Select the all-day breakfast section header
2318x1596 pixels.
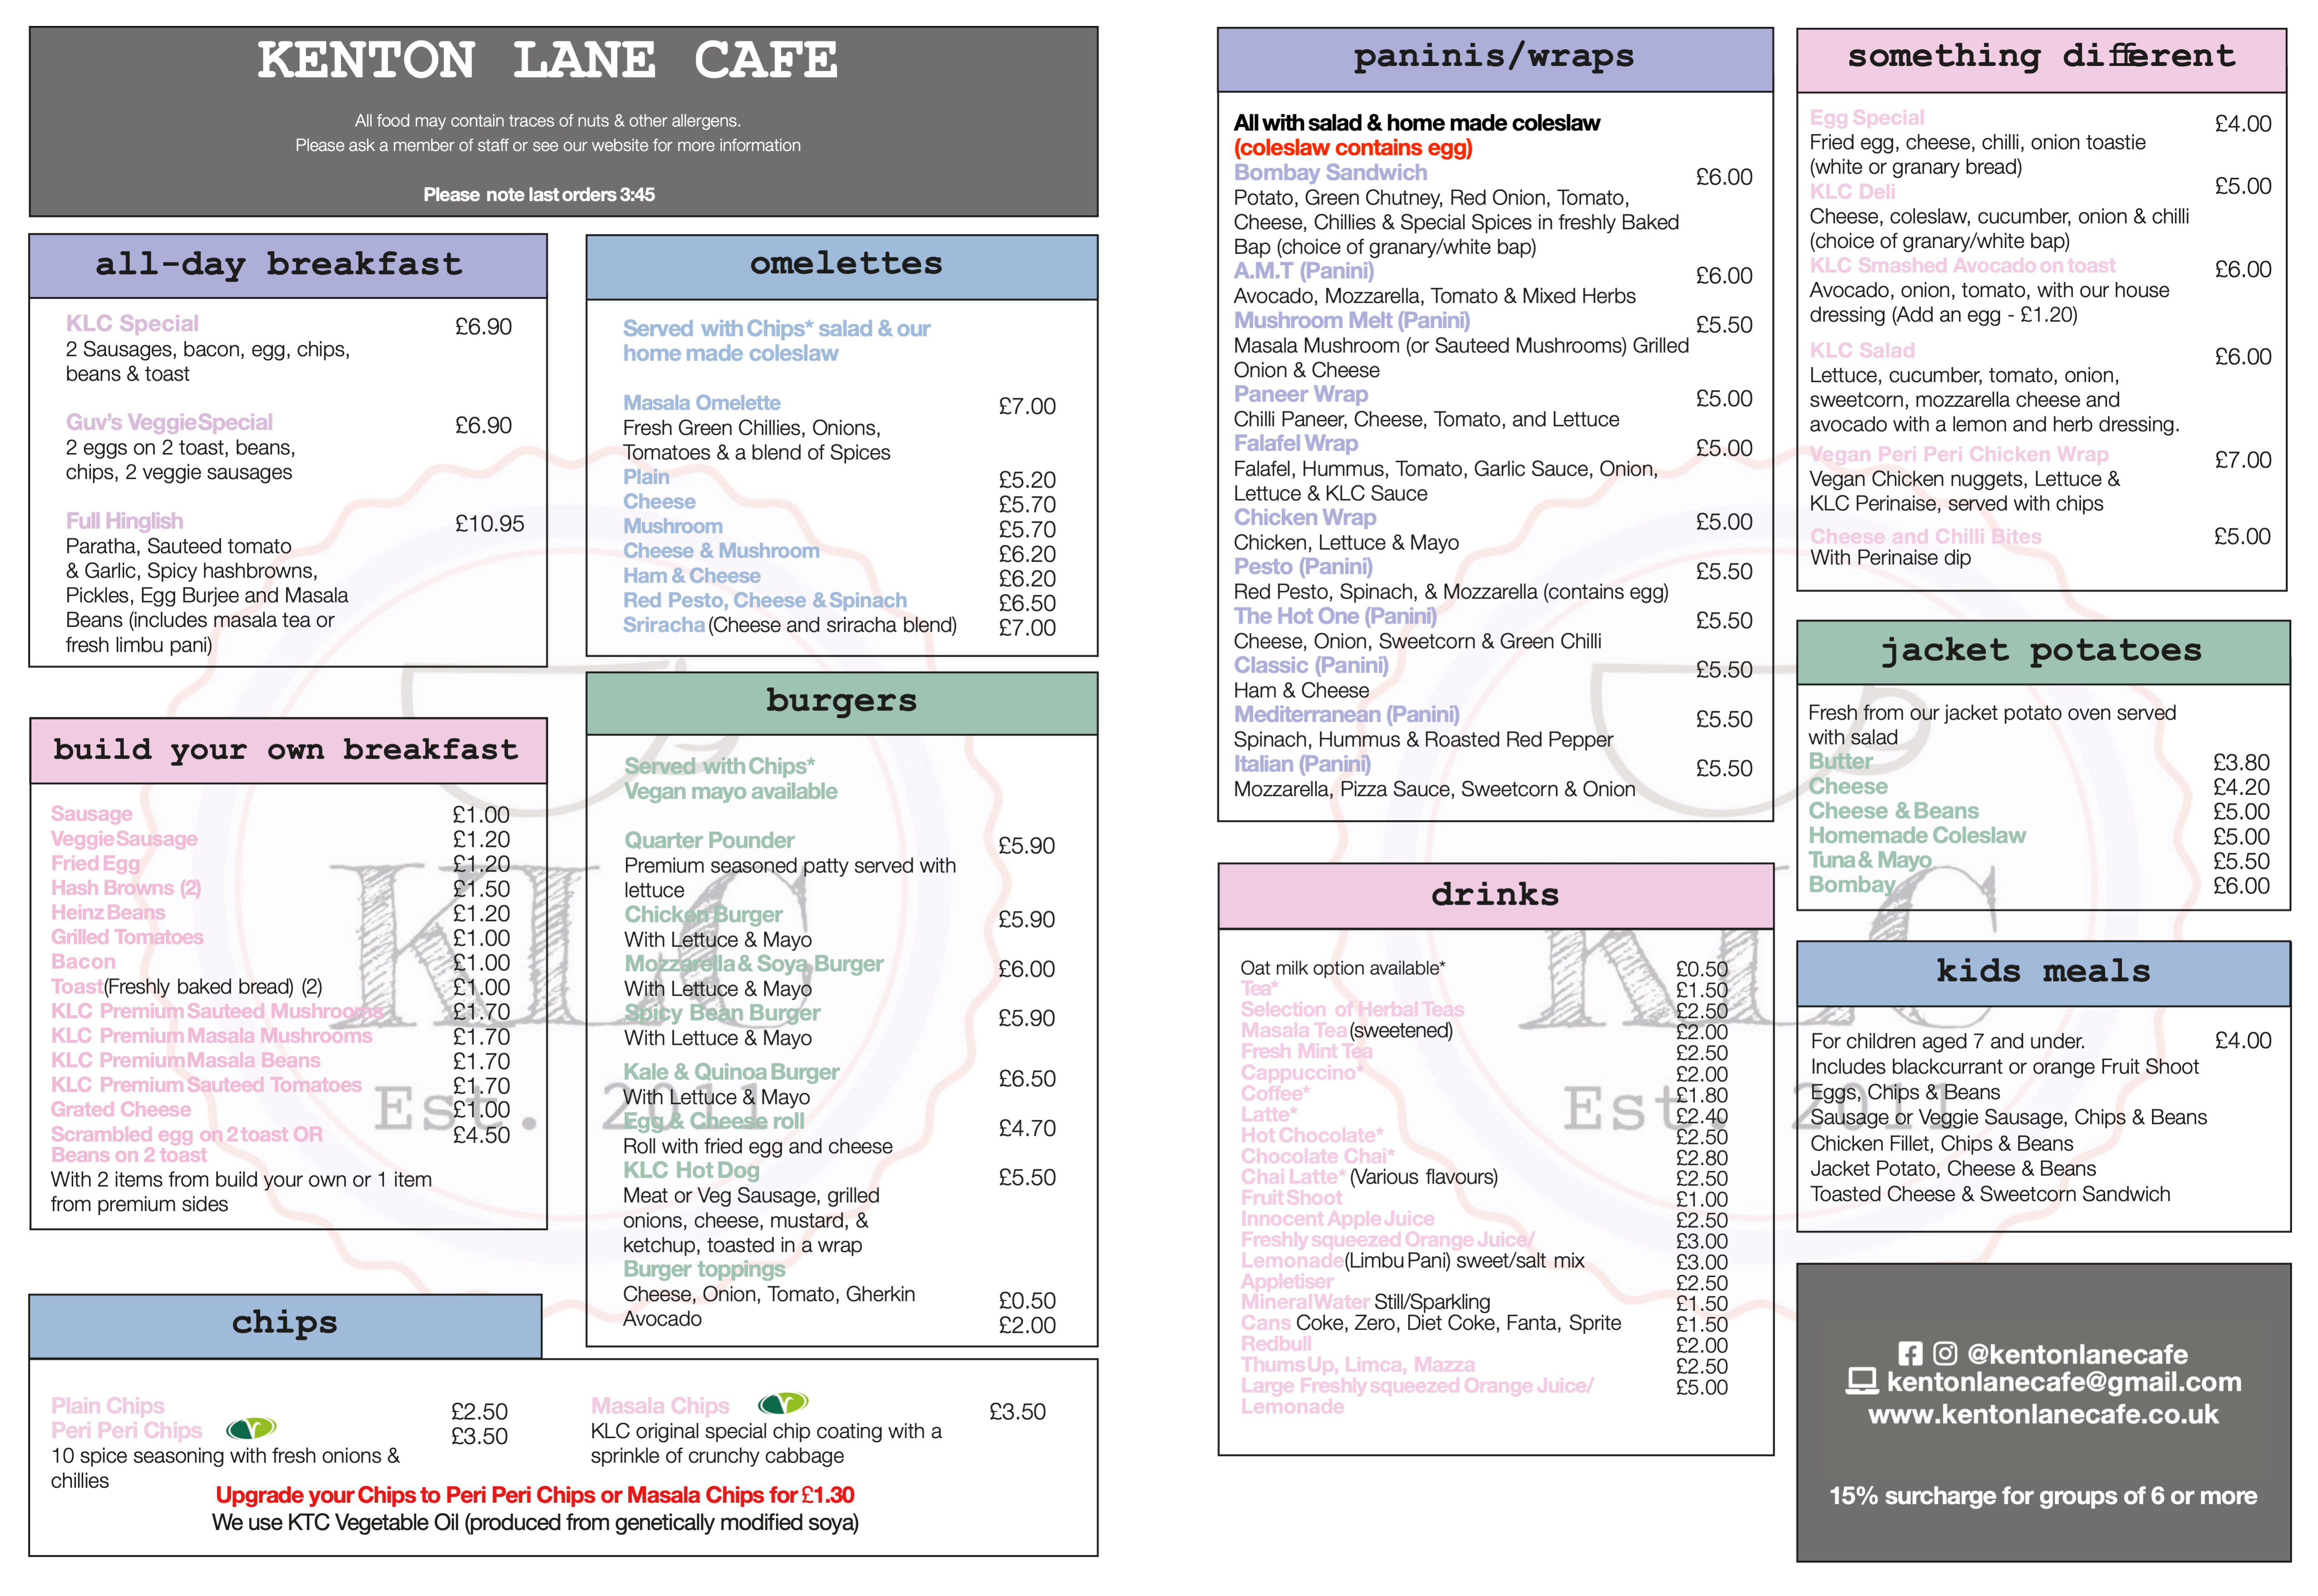click(279, 264)
